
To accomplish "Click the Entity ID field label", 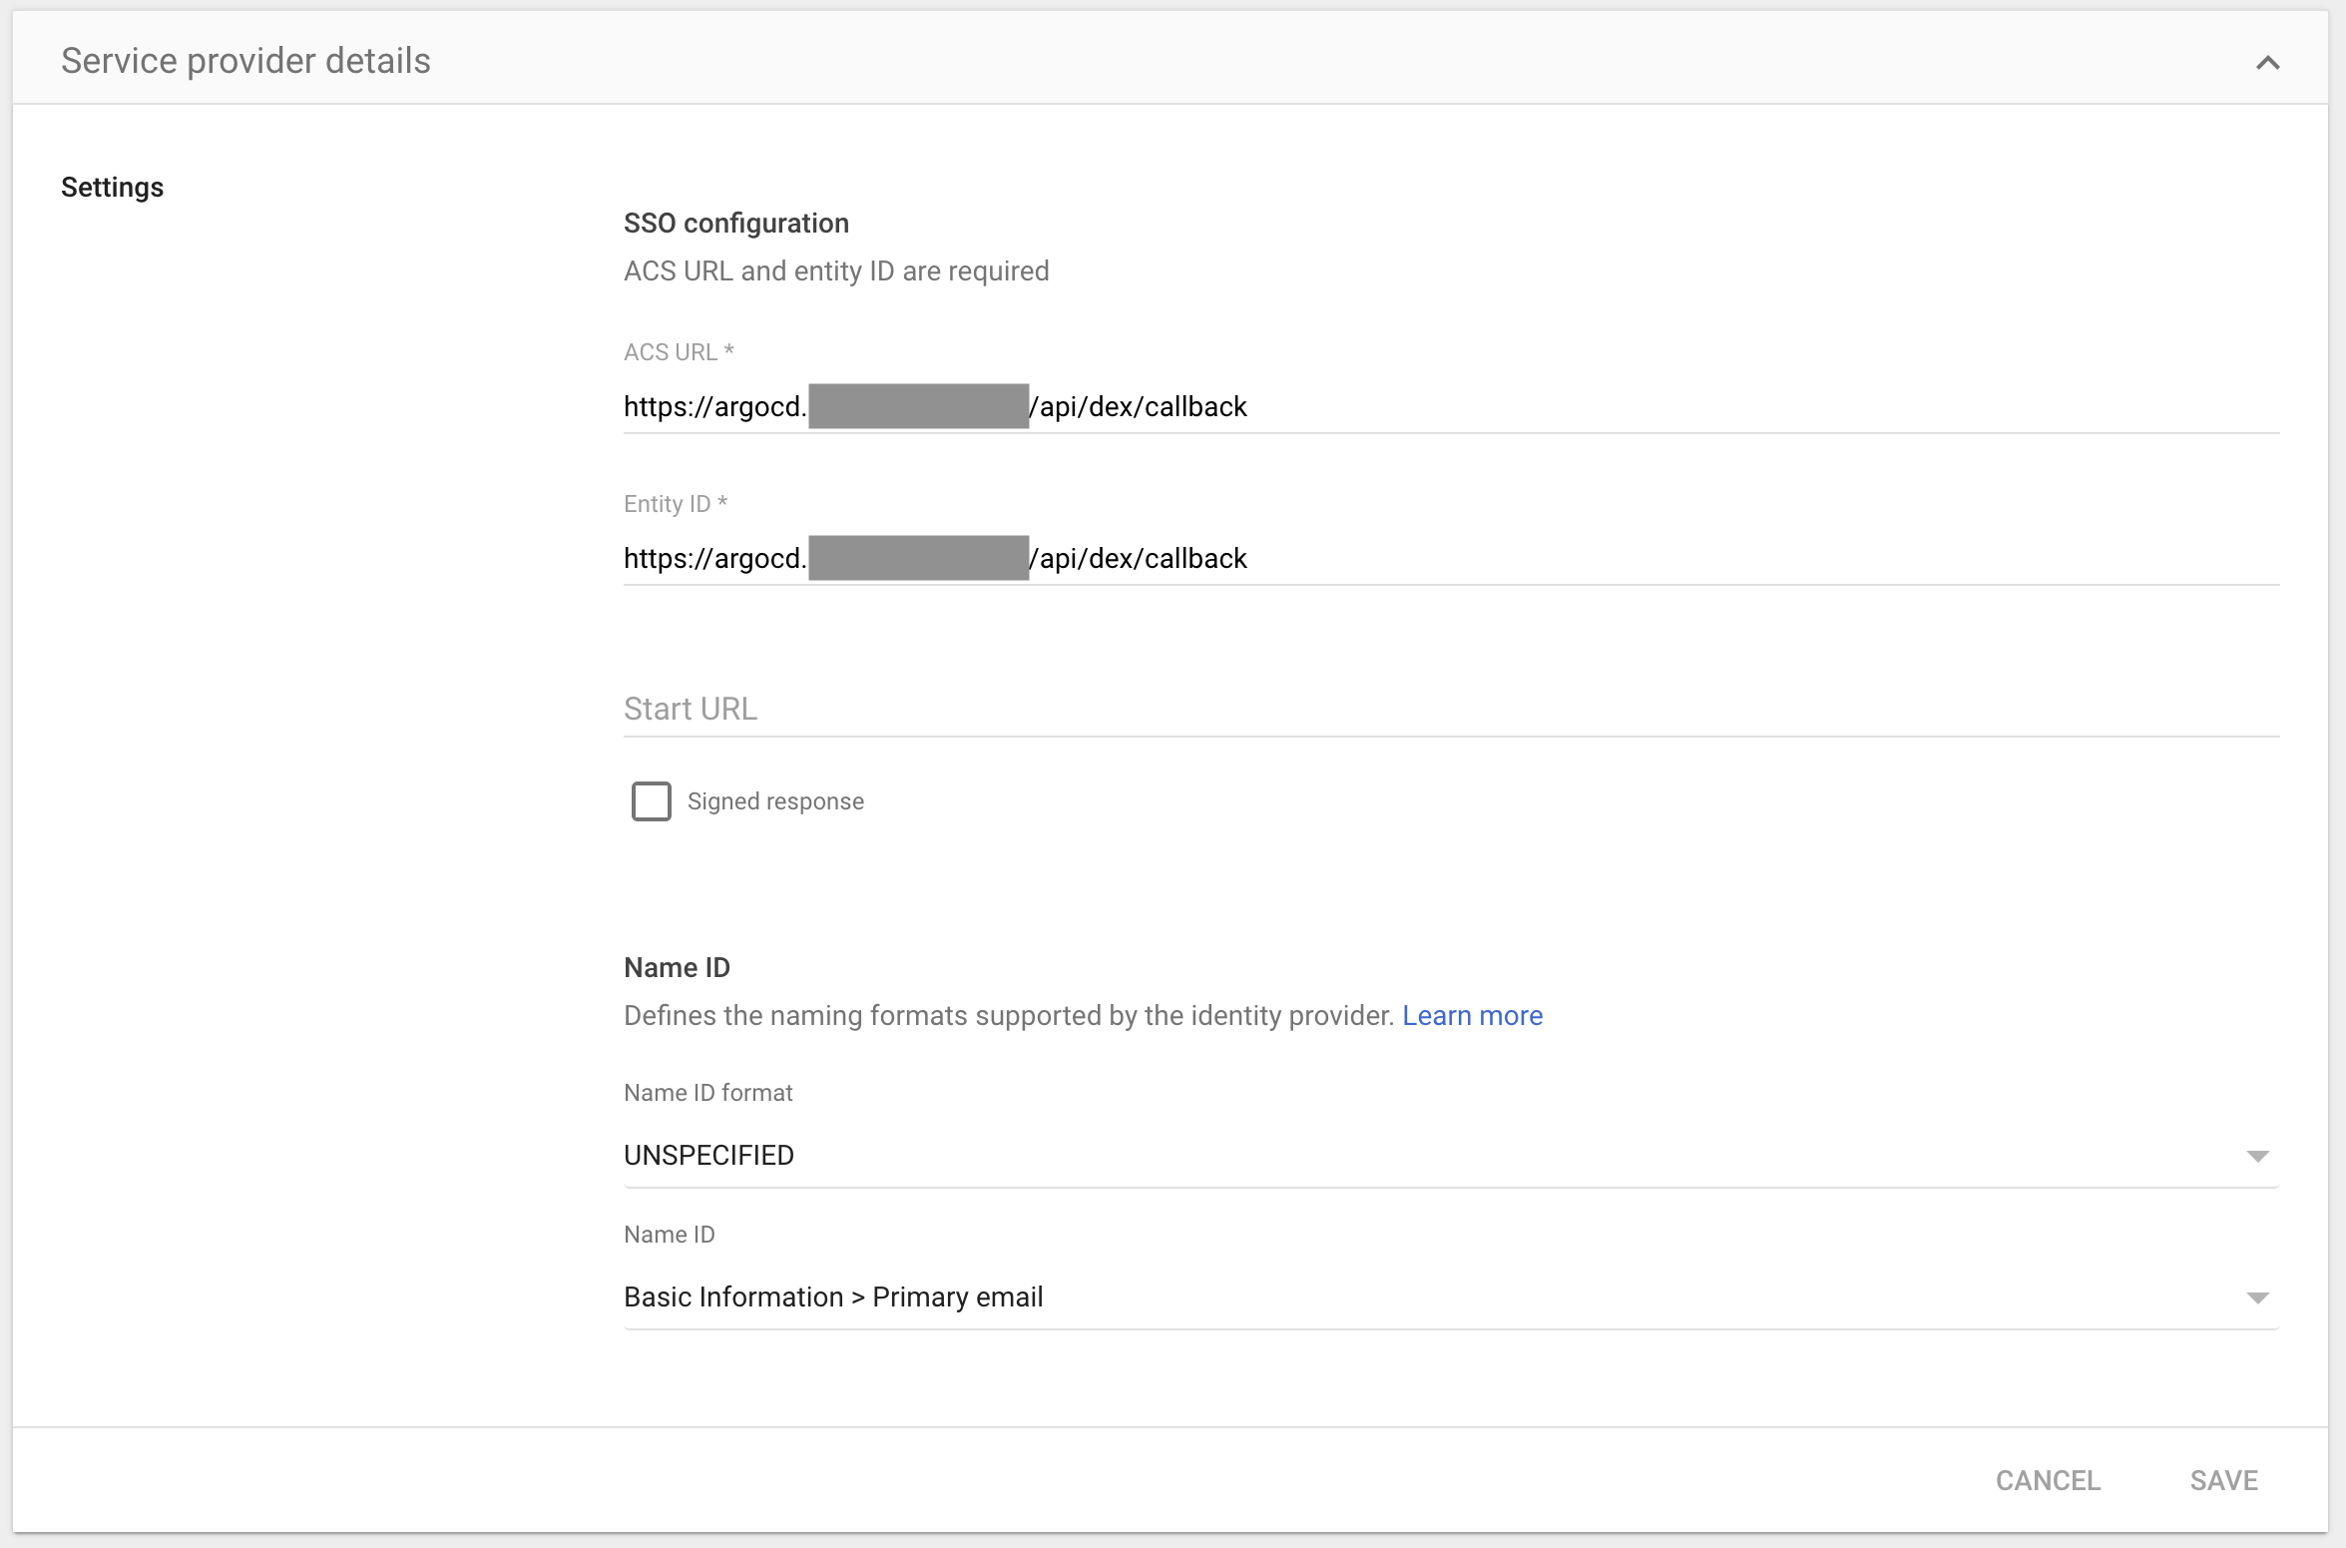I will click(676, 504).
